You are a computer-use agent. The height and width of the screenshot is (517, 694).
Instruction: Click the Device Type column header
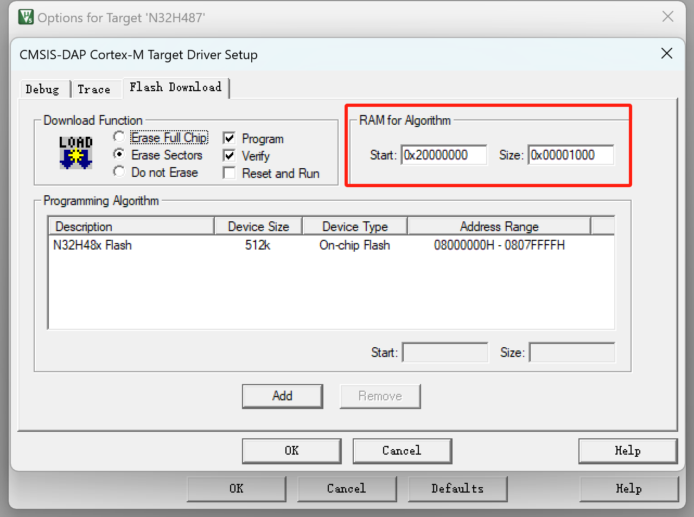click(x=355, y=226)
